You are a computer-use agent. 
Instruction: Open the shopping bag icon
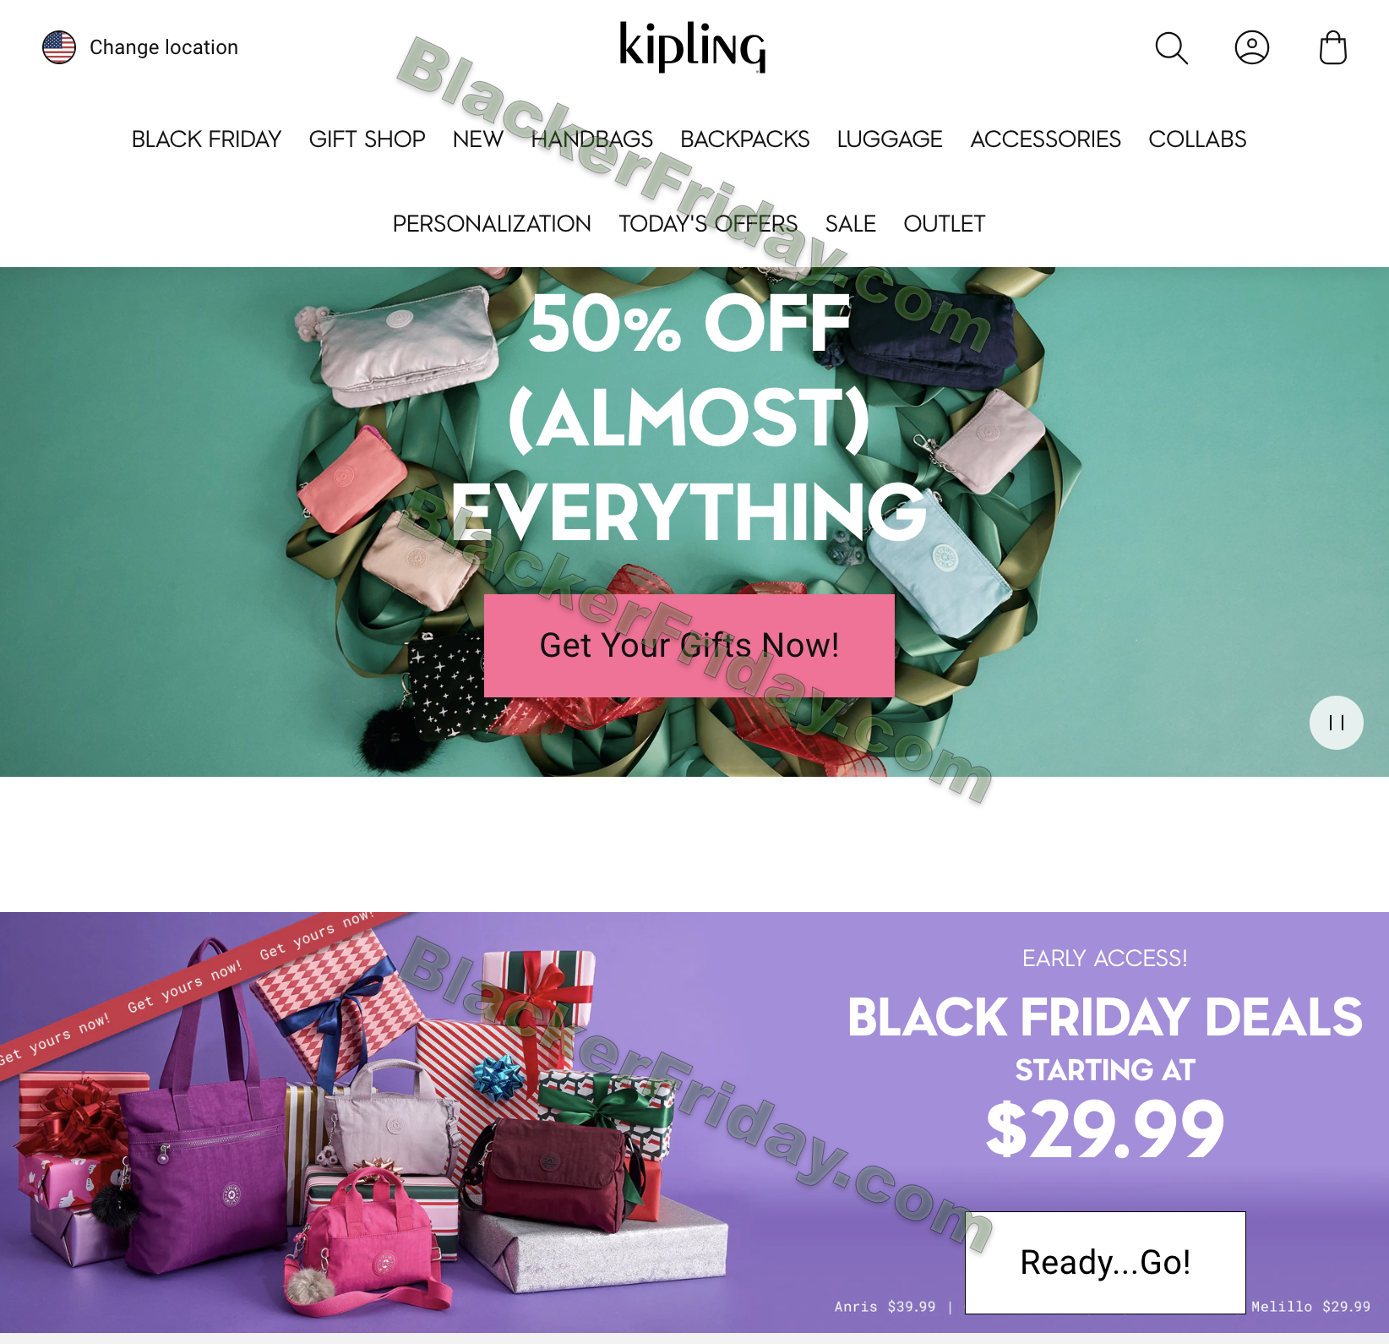point(1332,47)
